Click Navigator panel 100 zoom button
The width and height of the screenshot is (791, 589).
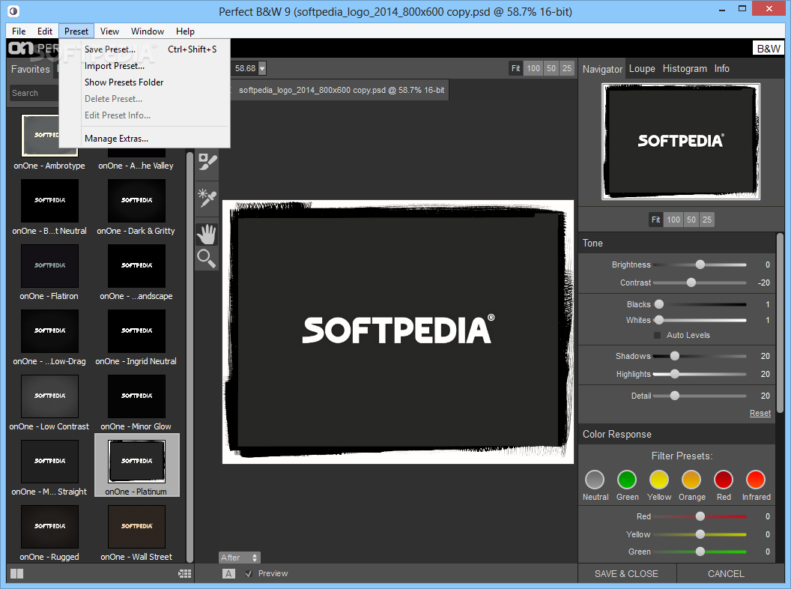click(673, 220)
